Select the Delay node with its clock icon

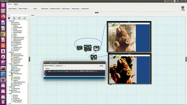coord(14,29)
